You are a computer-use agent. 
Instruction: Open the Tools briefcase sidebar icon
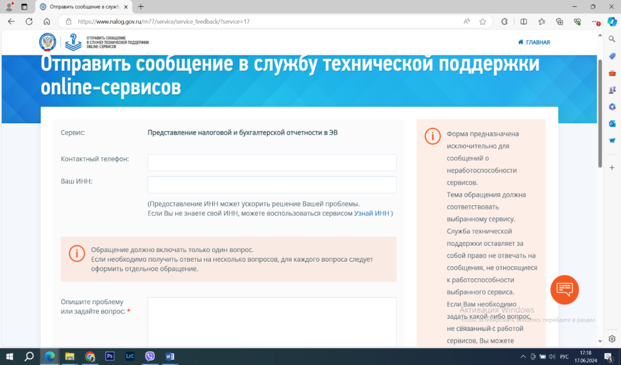pos(612,73)
